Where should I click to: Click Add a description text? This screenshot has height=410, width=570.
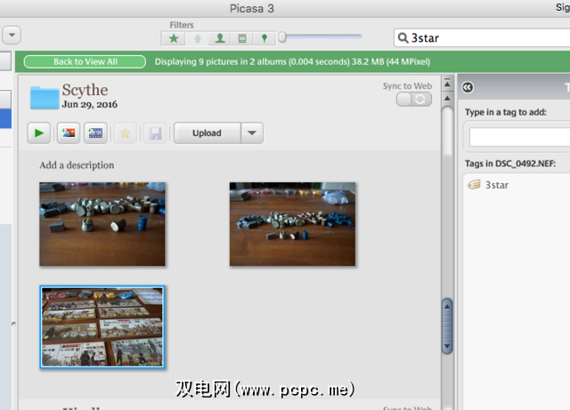(x=77, y=165)
